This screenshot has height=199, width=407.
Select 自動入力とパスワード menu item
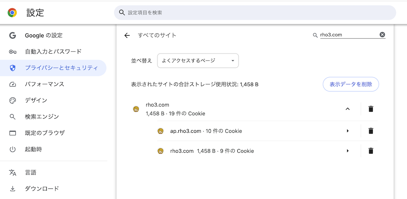point(53,52)
